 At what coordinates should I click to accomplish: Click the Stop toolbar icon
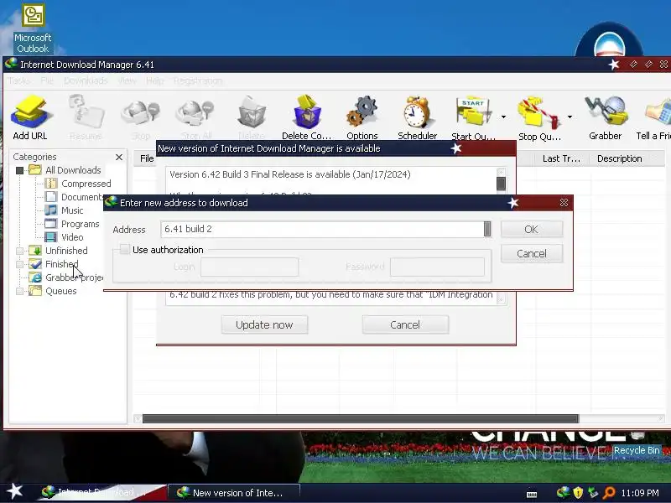point(140,117)
